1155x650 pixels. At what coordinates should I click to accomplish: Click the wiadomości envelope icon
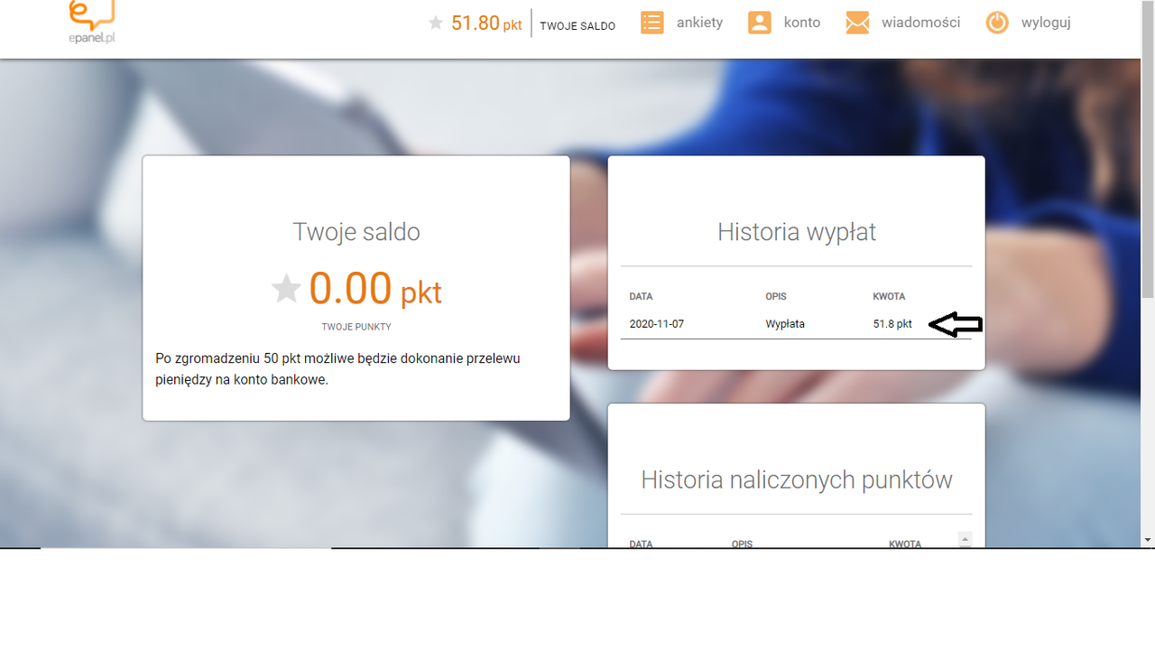point(857,23)
